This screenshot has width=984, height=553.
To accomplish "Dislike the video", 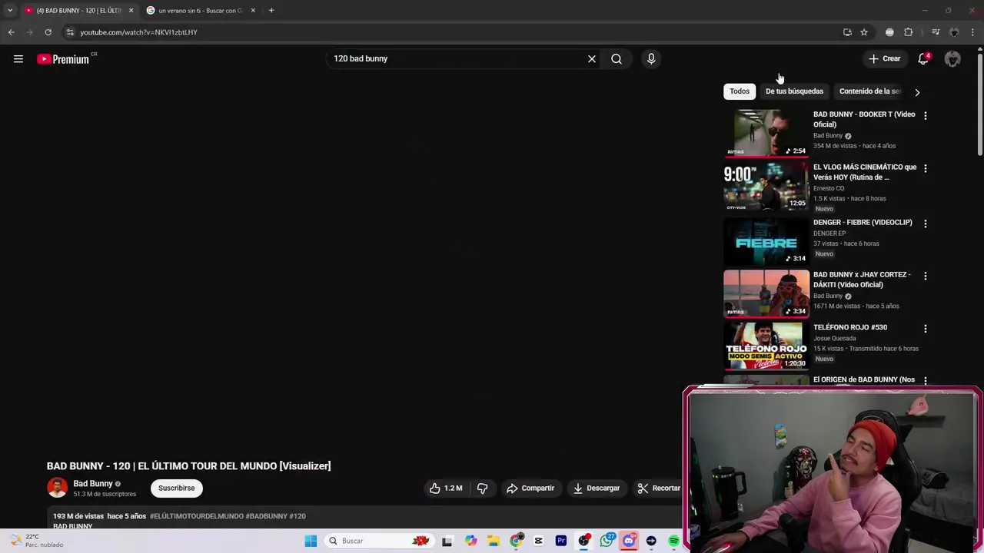I will pyautogui.click(x=482, y=488).
